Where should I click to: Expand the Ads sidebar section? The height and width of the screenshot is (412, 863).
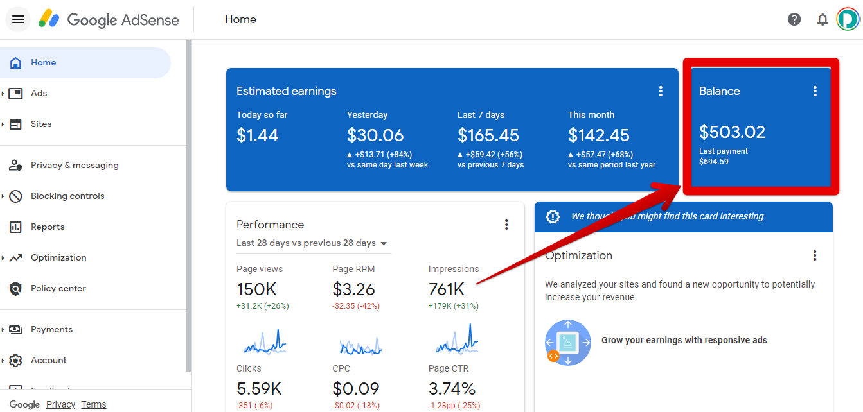(x=3, y=94)
